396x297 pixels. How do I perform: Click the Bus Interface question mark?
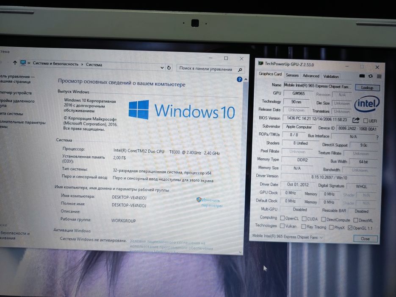tap(377, 137)
